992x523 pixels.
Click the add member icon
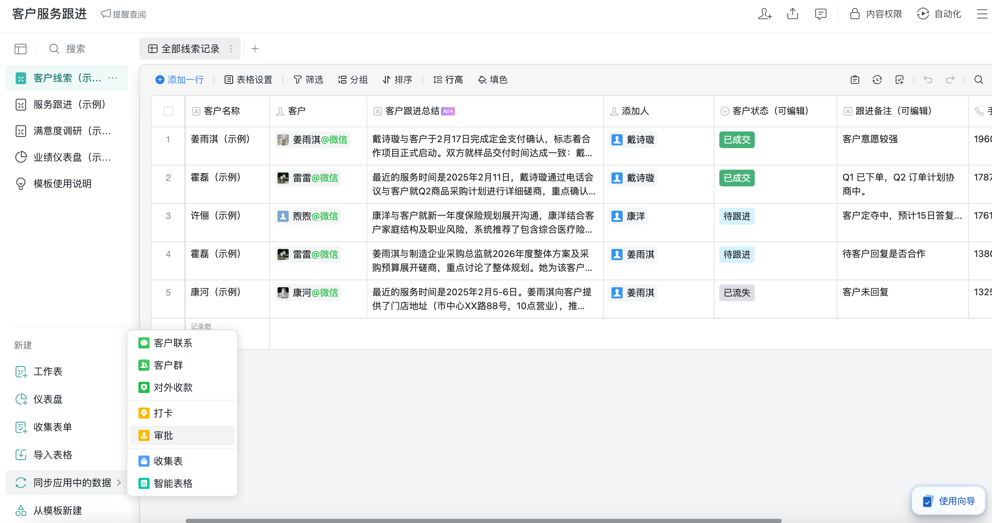(x=765, y=14)
